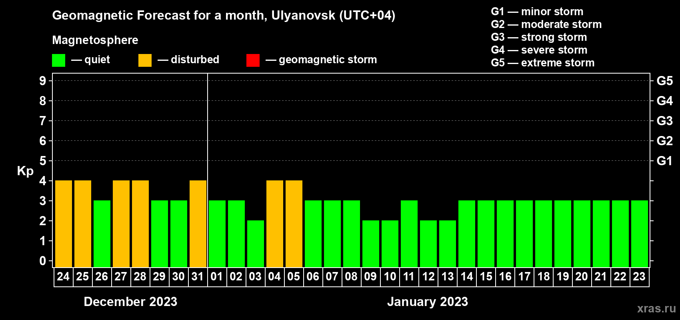Click the green bar for December 29

[160, 234]
